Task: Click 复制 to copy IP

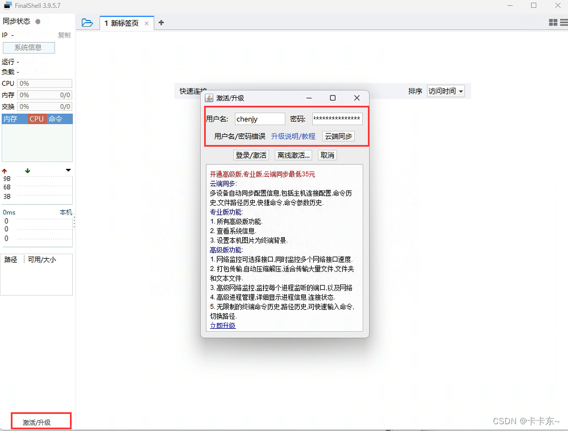Action: coord(64,35)
